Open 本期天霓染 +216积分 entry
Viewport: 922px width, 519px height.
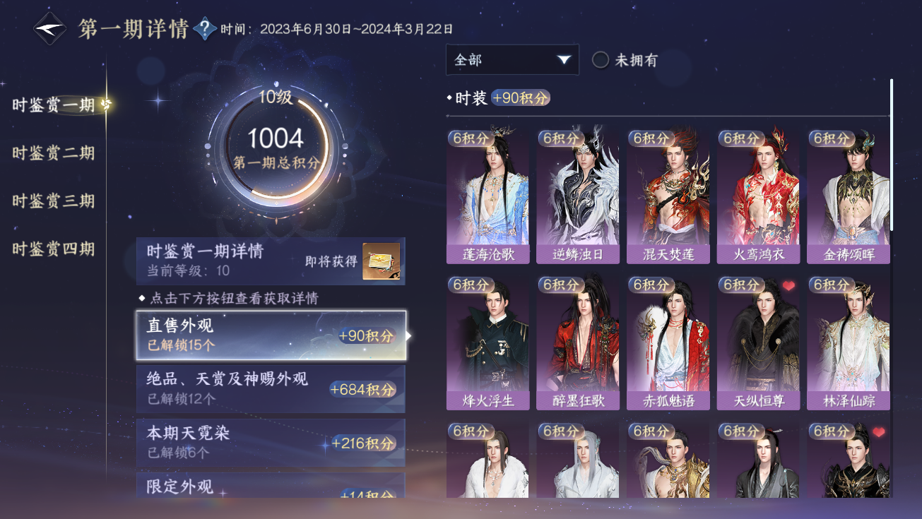tap(271, 443)
